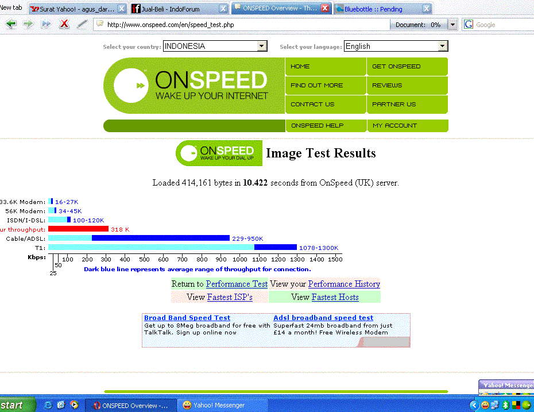Click CONTACT US menu item
The image size is (534, 412).
[x=326, y=104]
